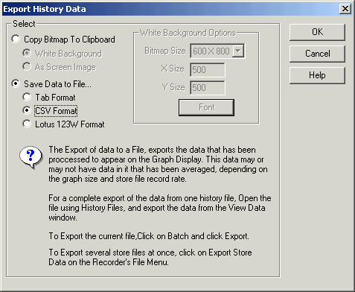This screenshot has height=292, width=355.
Task: Open Help for exporting history data
Action: (x=317, y=75)
